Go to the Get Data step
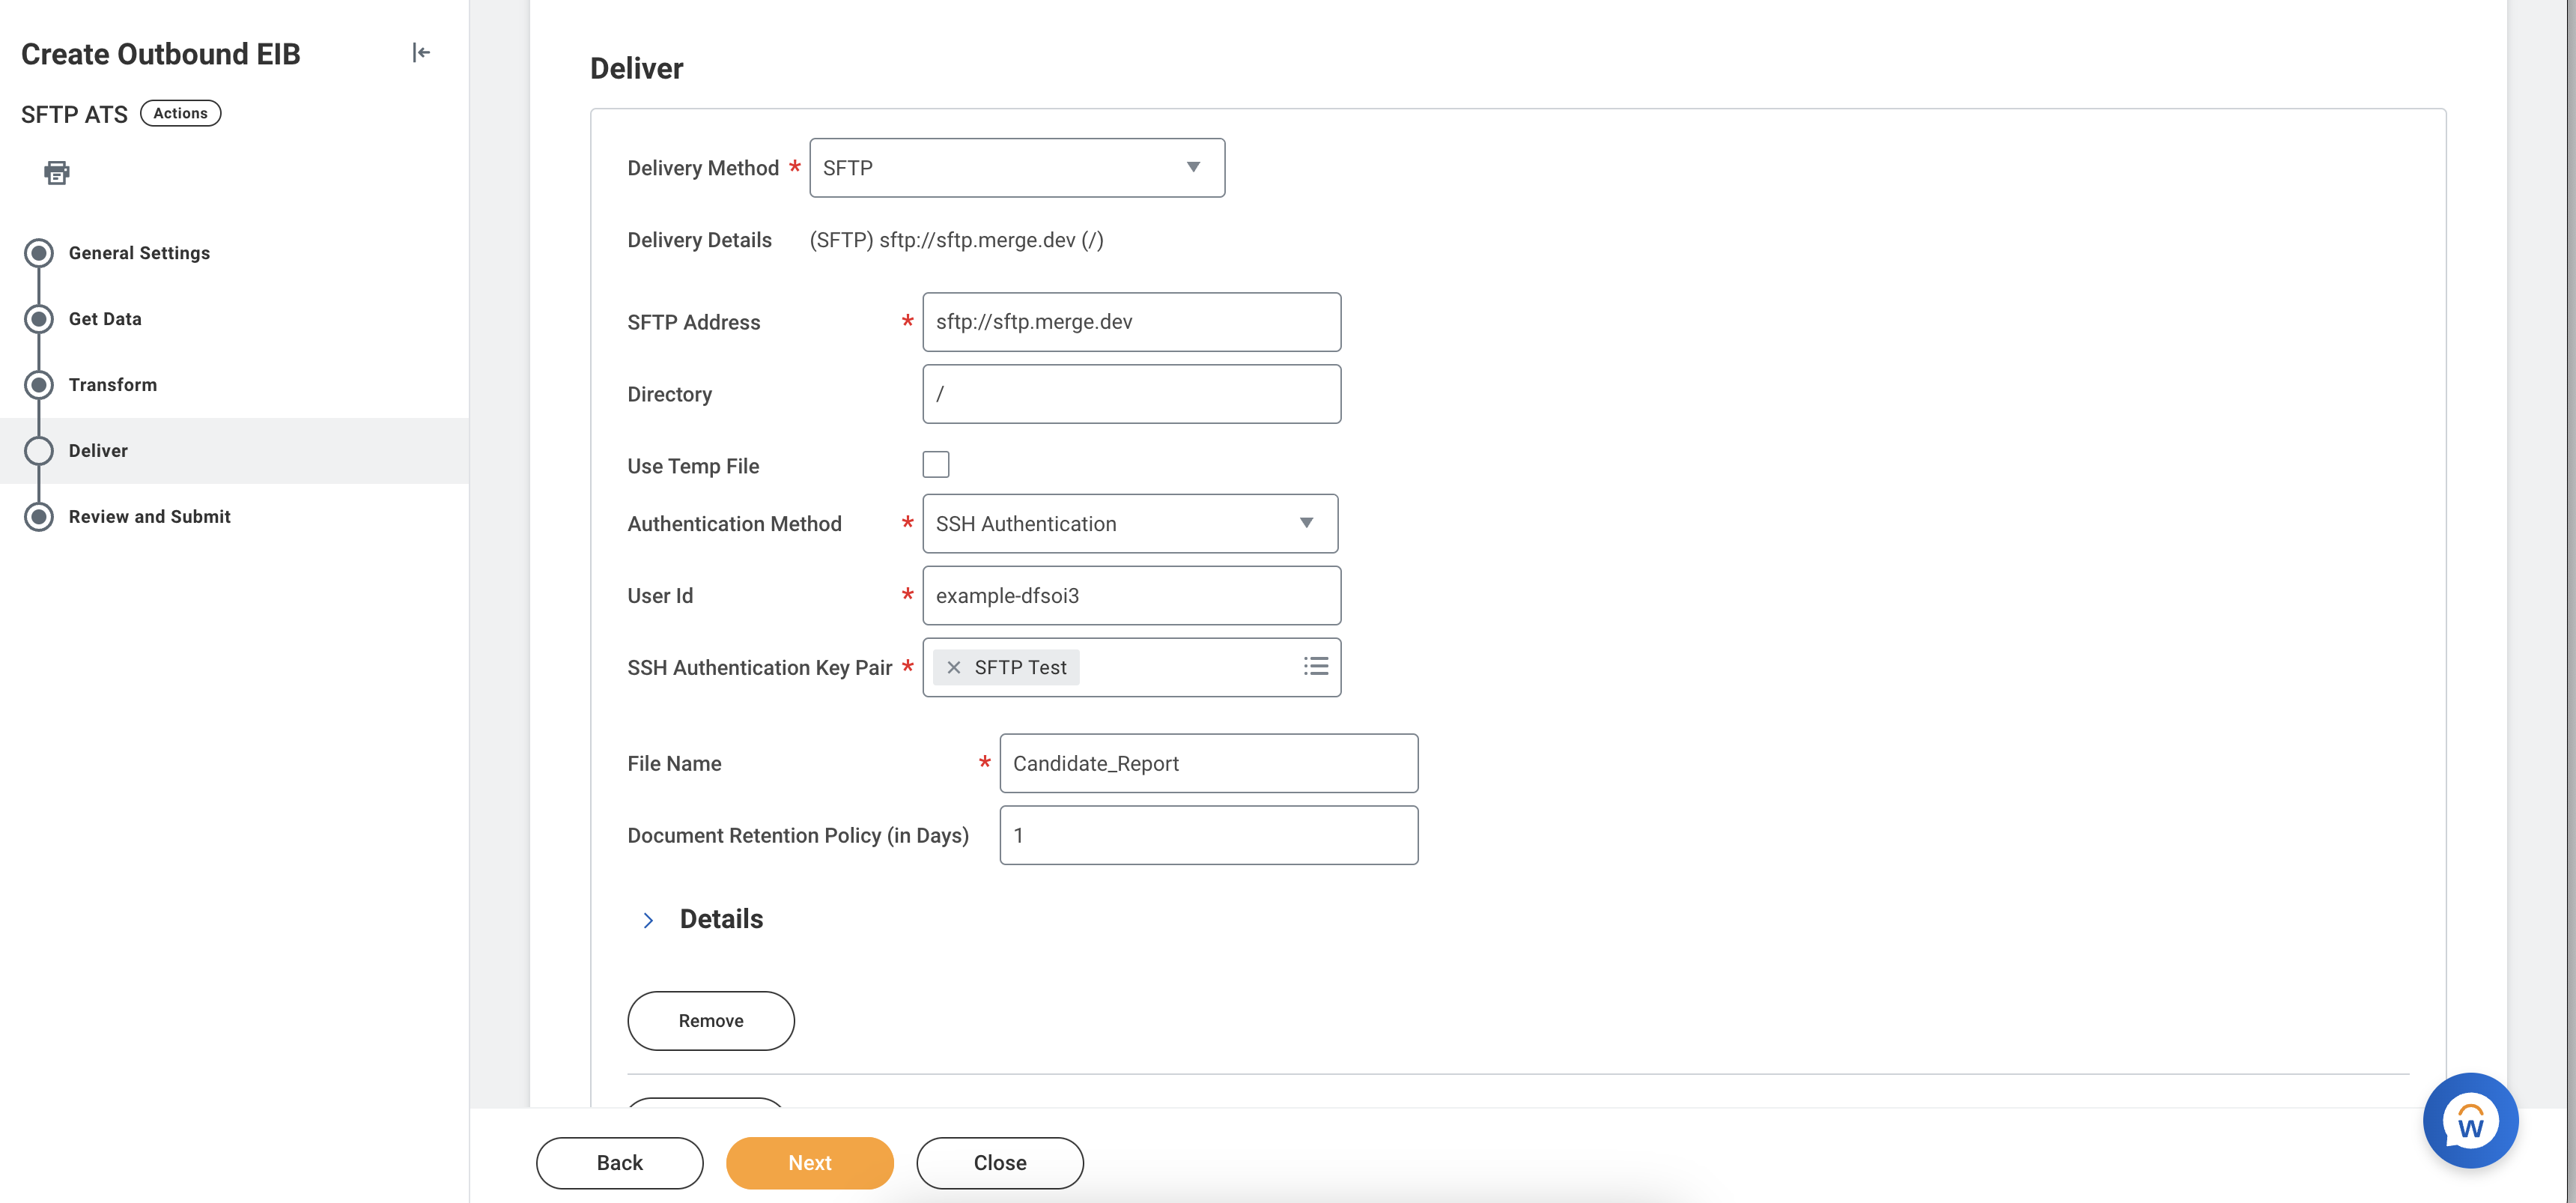Image resolution: width=2576 pixels, height=1203 pixels. pyautogui.click(x=105, y=319)
